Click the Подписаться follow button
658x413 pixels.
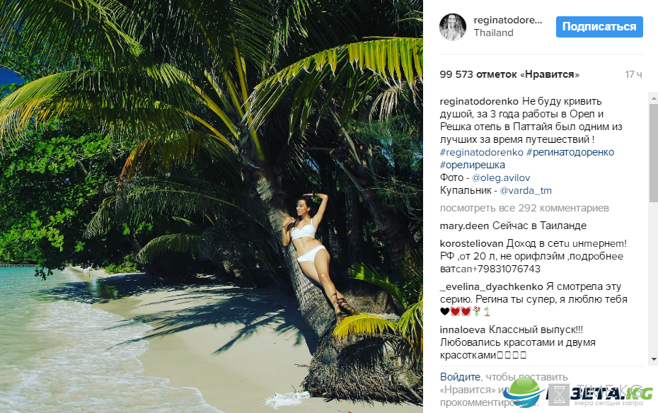[x=599, y=27]
